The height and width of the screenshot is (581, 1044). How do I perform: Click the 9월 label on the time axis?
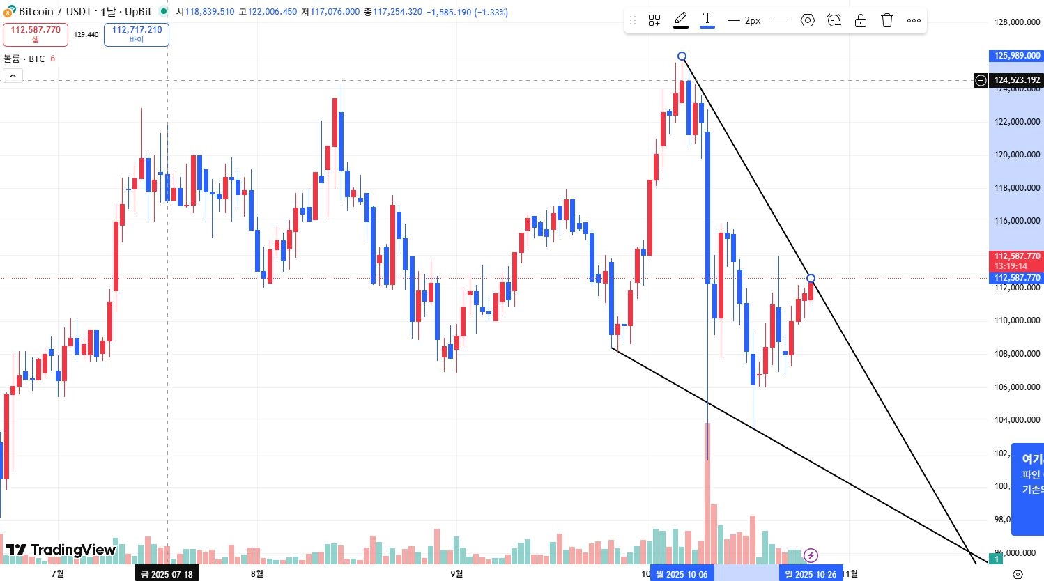pyautogui.click(x=456, y=574)
